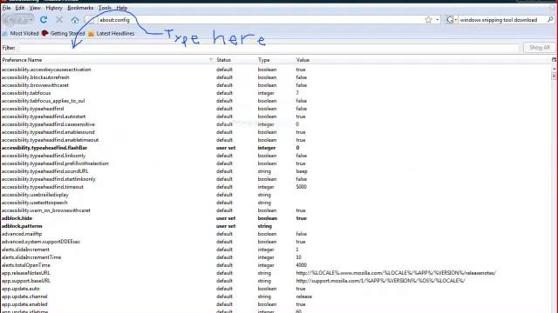Open the Tools menu

pyautogui.click(x=105, y=8)
